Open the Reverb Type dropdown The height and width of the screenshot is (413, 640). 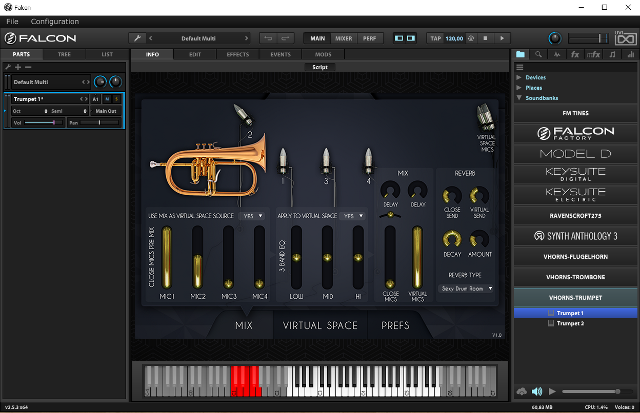coord(466,288)
